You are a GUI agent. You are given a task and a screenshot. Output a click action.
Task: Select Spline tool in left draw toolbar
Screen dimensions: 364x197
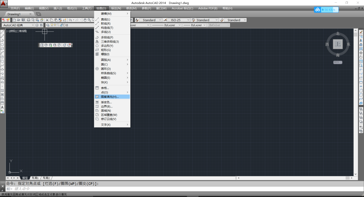tap(2, 66)
